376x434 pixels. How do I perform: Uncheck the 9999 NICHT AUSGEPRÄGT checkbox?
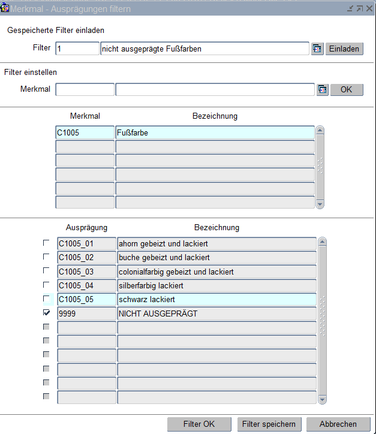pyautogui.click(x=46, y=313)
